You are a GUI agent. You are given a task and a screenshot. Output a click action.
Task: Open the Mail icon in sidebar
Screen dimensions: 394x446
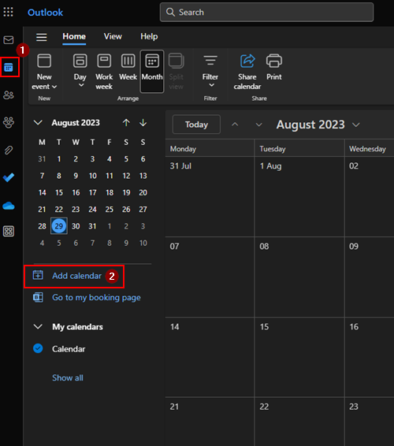[x=9, y=40]
